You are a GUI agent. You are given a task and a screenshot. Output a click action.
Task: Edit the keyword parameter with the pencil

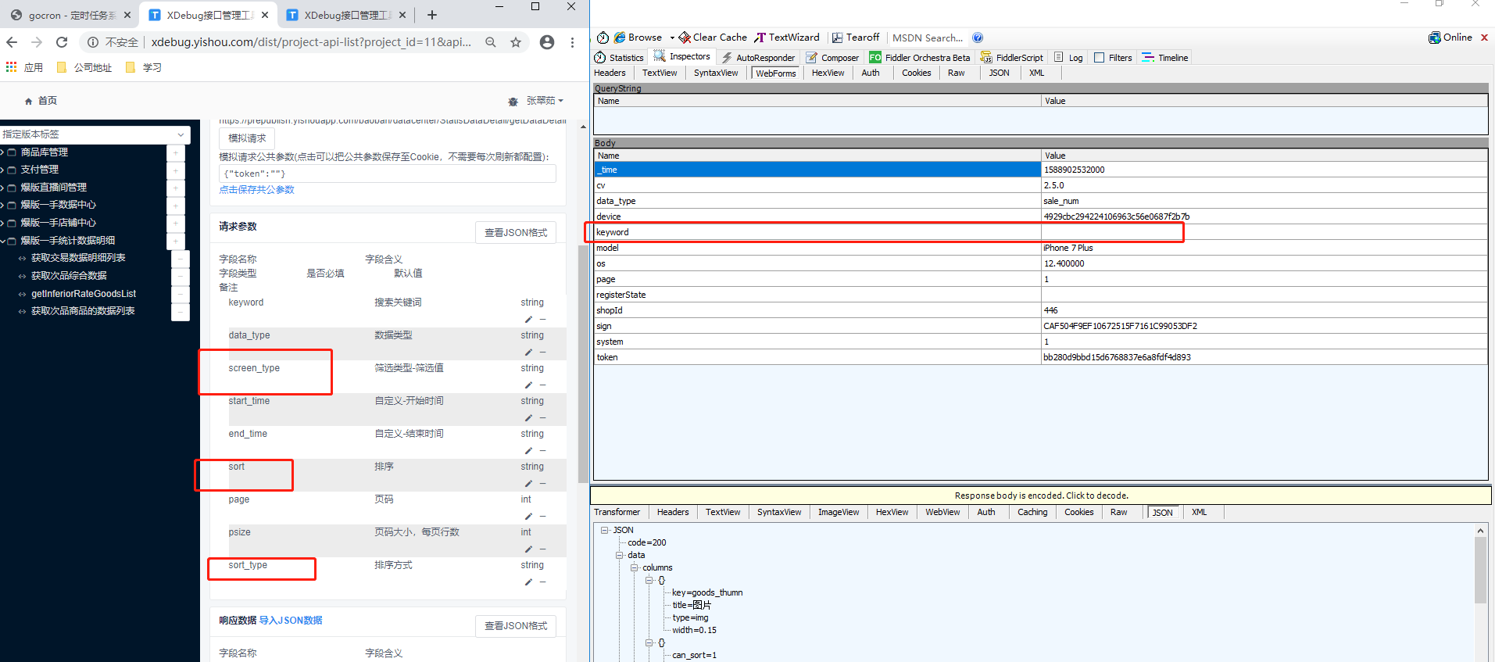[528, 320]
